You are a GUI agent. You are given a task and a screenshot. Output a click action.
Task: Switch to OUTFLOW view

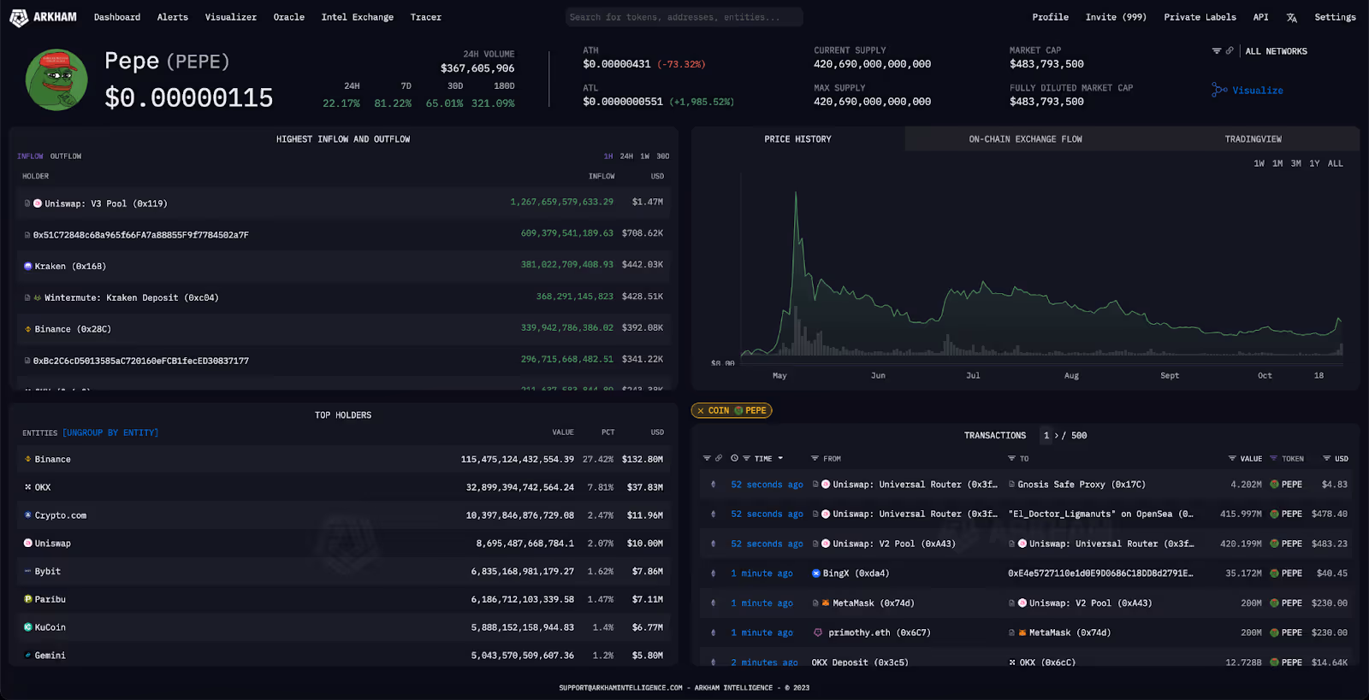66,156
